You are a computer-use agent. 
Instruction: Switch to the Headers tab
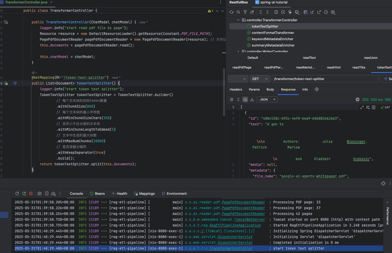[236, 89]
